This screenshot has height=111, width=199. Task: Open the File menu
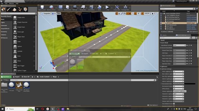point(2,3)
